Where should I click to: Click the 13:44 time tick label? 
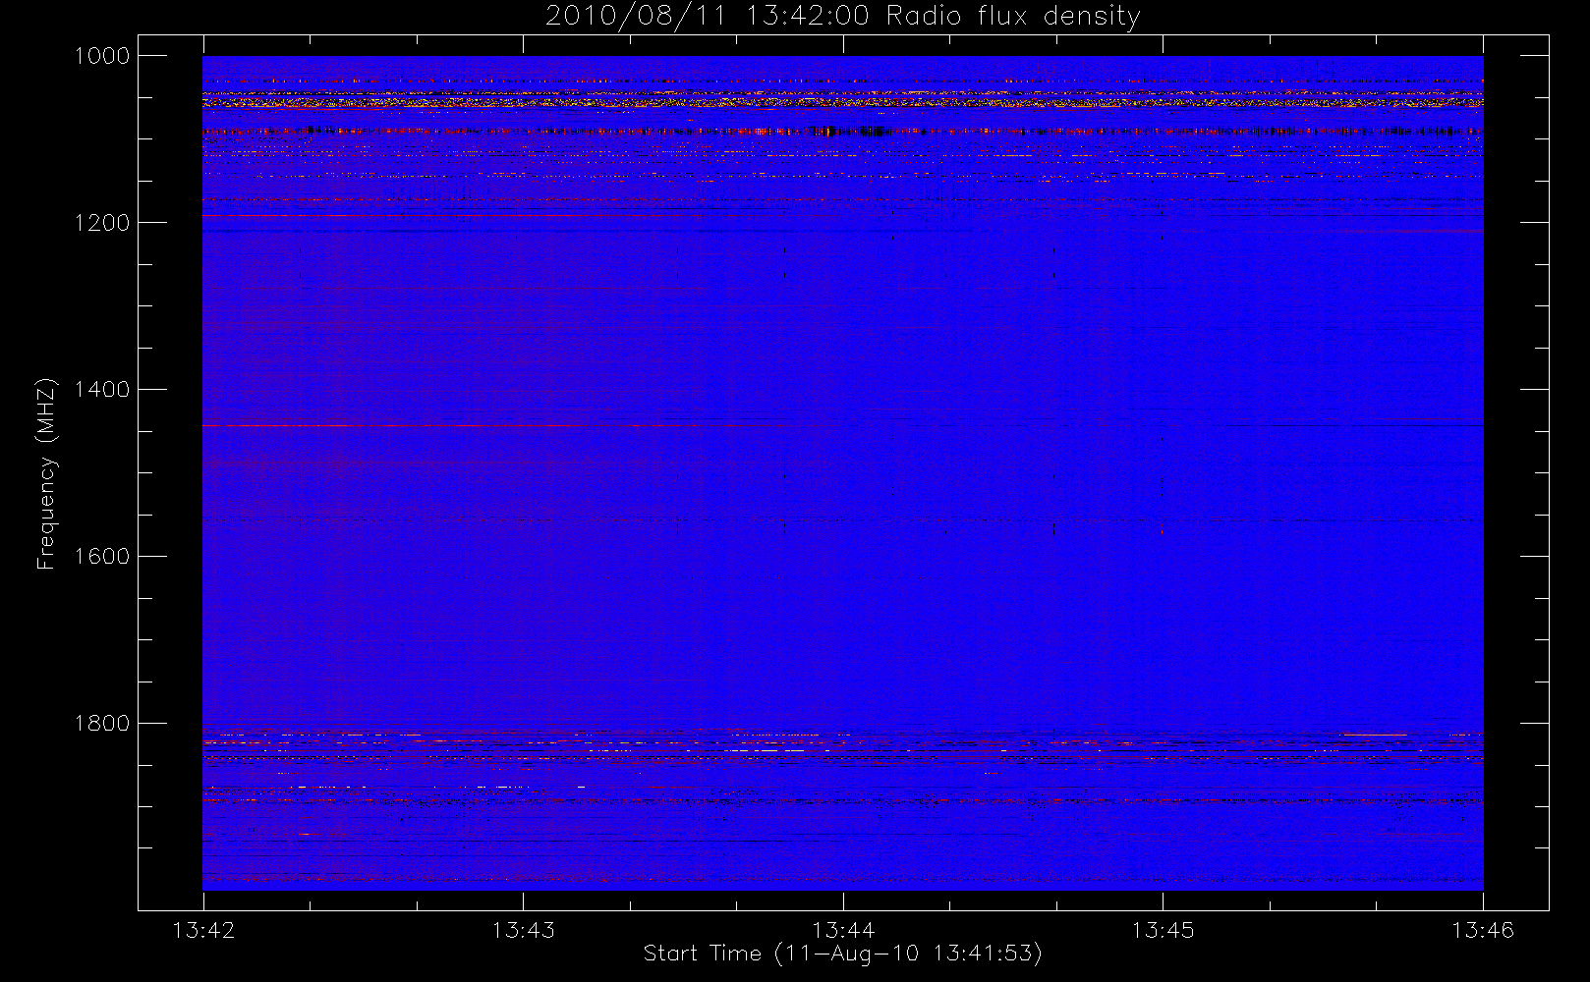click(843, 930)
